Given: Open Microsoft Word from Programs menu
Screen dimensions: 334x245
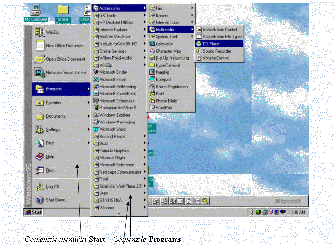Looking at the screenshot, I should [97, 129].
